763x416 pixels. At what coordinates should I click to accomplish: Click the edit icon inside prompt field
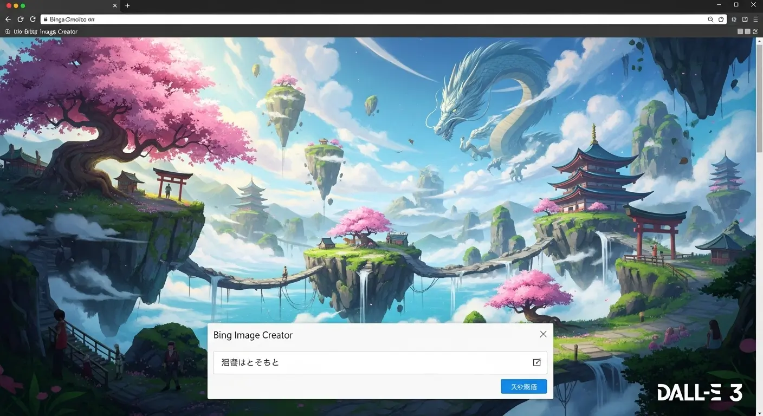(536, 362)
